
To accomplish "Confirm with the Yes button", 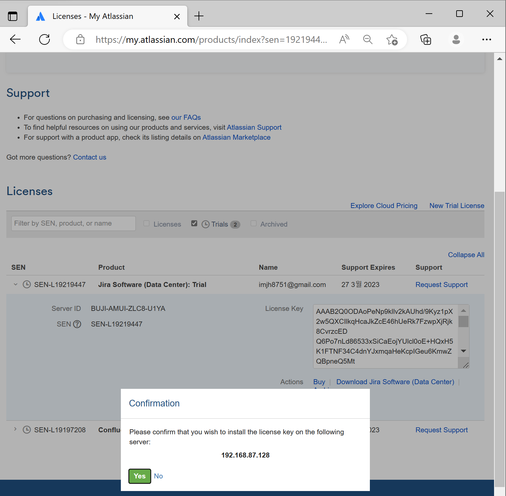I will point(140,476).
